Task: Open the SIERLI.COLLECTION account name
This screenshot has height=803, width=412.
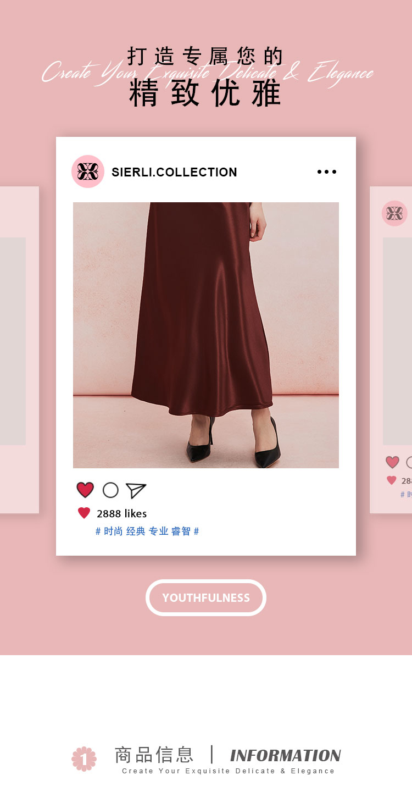Action: (174, 172)
